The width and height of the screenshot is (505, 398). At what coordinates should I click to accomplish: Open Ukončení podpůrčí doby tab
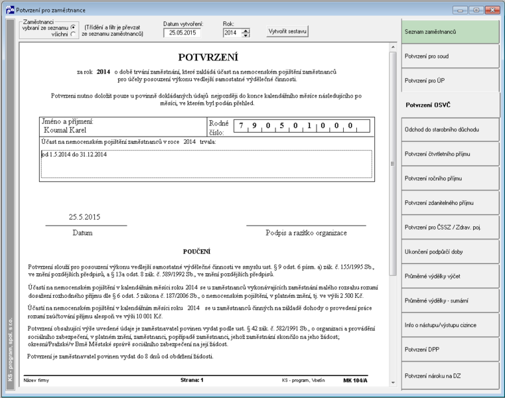point(450,252)
